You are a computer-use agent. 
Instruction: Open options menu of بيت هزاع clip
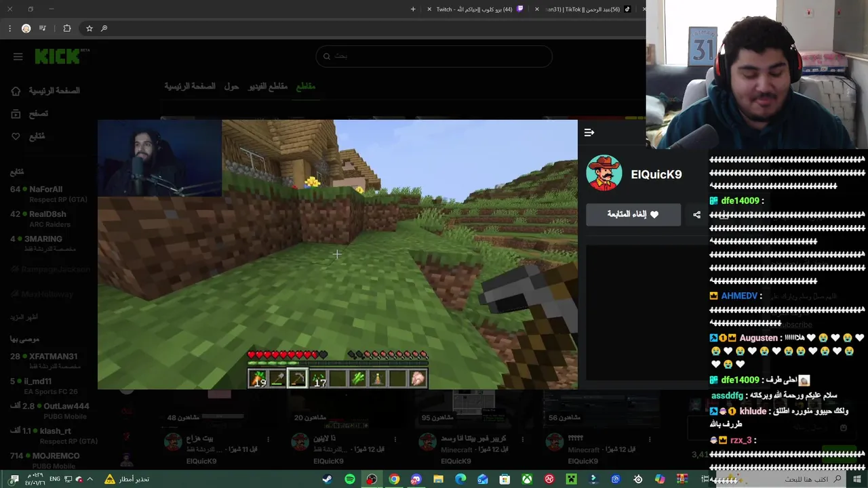pyautogui.click(x=269, y=439)
